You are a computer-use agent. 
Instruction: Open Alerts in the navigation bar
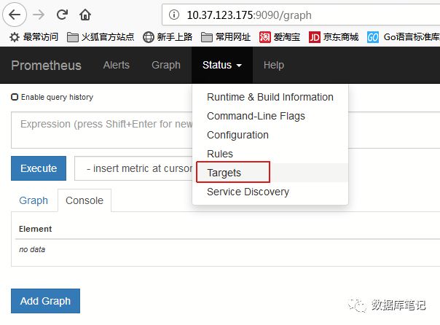[117, 65]
